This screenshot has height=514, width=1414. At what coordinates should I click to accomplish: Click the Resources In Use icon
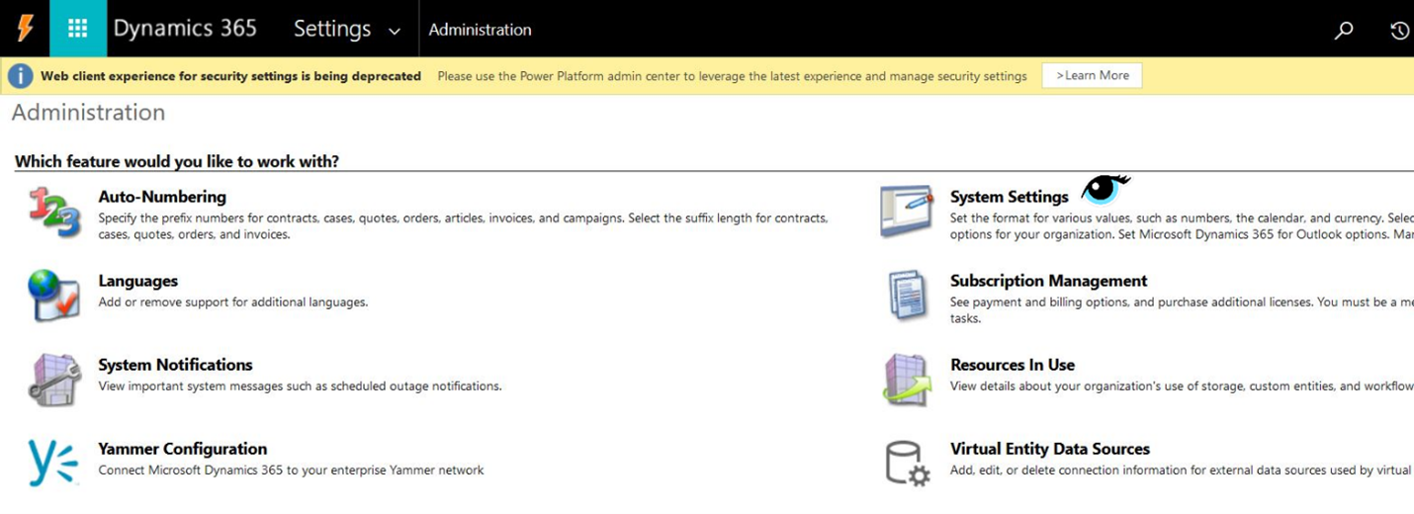[907, 380]
